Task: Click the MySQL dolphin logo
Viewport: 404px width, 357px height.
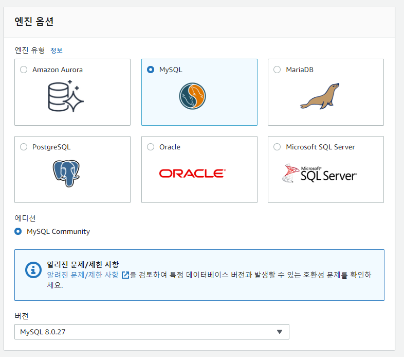Action: tap(192, 96)
